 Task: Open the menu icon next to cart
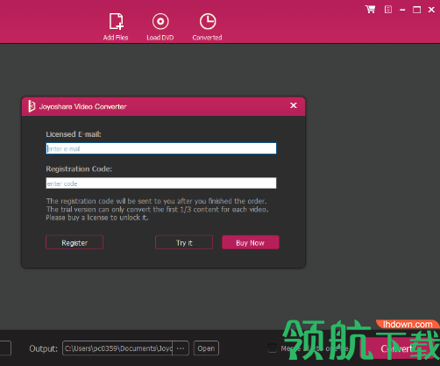(388, 10)
